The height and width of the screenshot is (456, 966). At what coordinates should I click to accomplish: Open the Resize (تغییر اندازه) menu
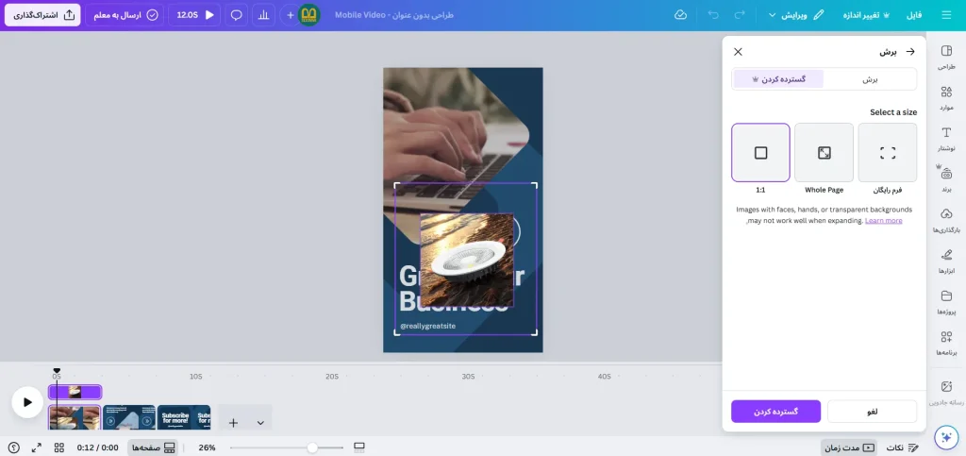point(866,15)
